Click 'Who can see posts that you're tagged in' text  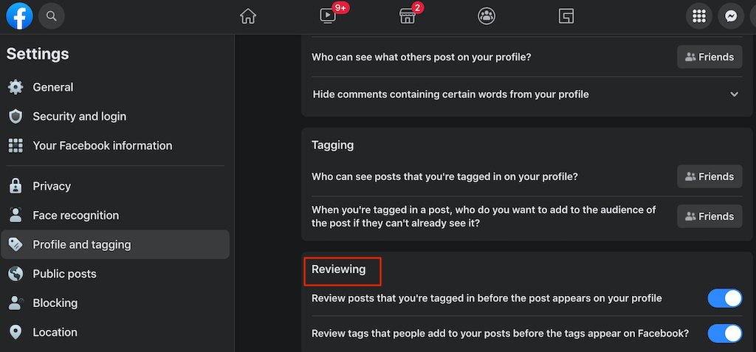pos(444,176)
